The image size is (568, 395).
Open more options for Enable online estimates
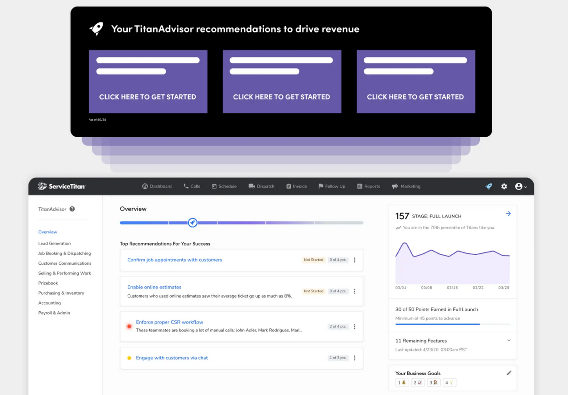(x=355, y=291)
